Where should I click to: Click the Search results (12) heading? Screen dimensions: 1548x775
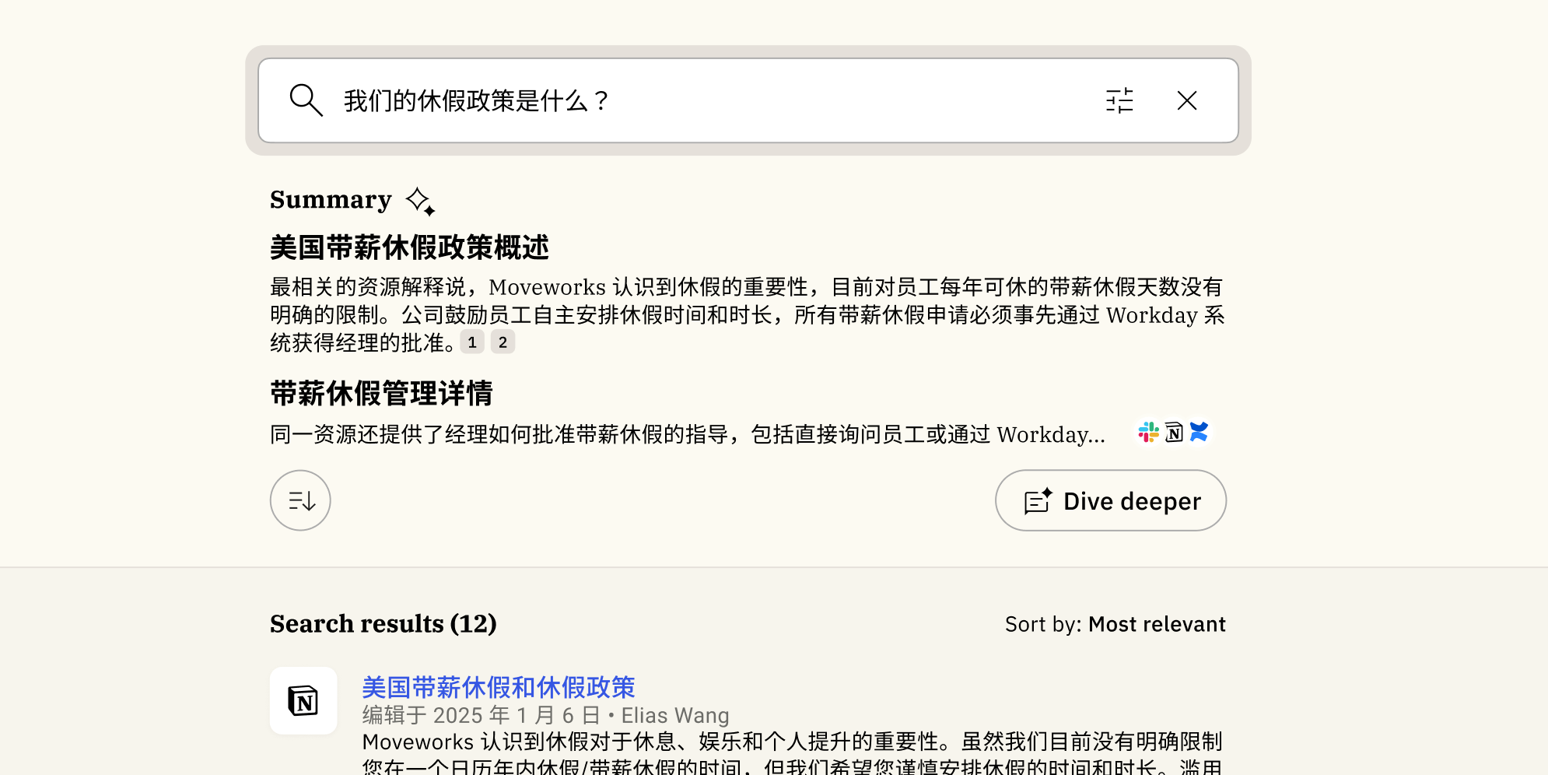pos(383,624)
